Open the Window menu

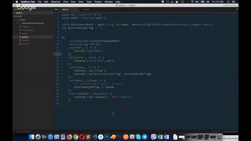pos(109,2)
